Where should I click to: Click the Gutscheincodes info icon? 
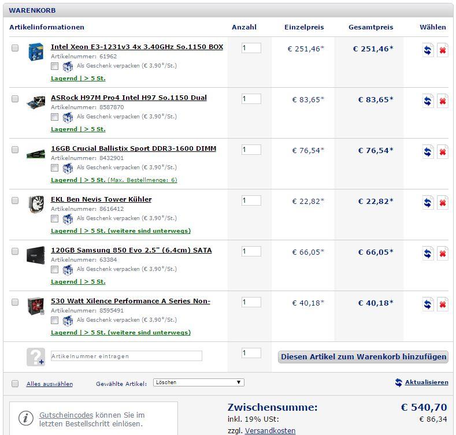pyautogui.click(x=25, y=418)
